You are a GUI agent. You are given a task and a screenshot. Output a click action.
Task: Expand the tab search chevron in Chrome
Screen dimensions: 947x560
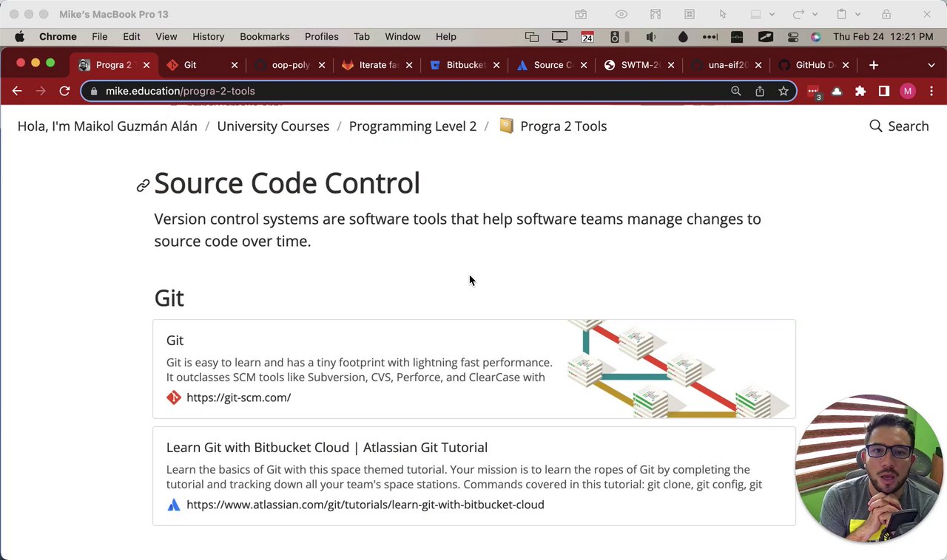click(931, 65)
